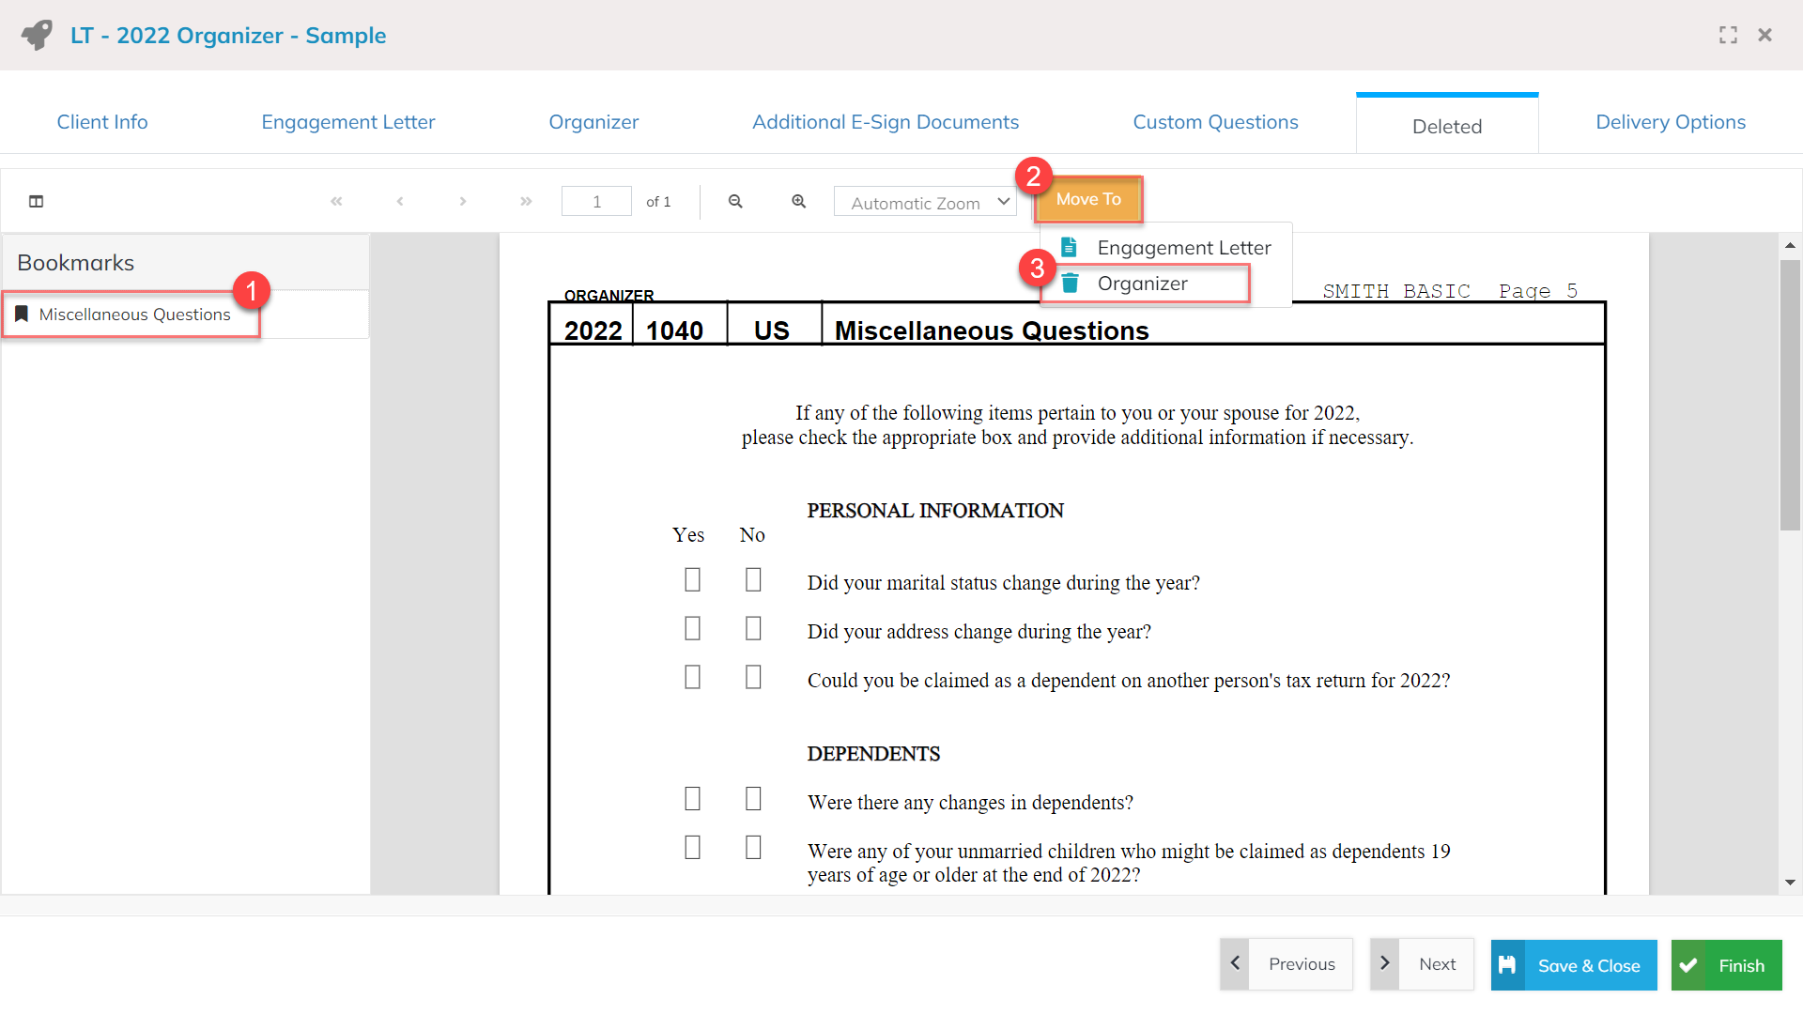1803x1014 pixels.
Task: Click the green Finish button
Action: pyautogui.click(x=1726, y=965)
